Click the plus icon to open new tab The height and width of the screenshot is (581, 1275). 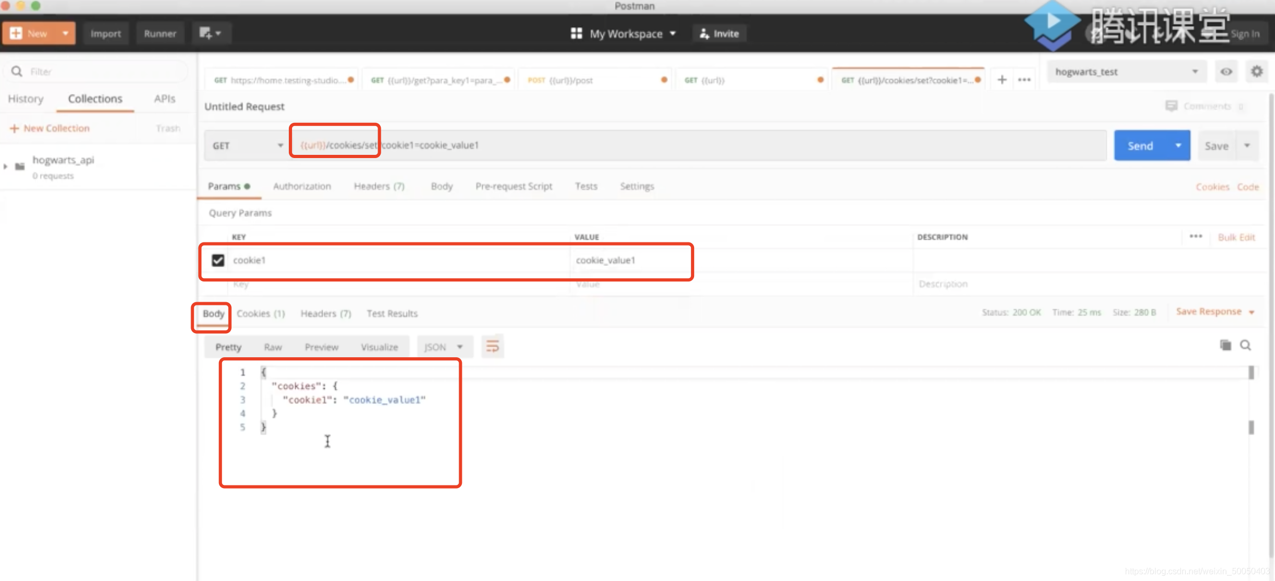pos(1002,80)
